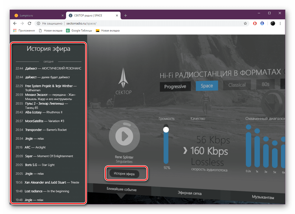
Task: Open the profile avatar icon
Action: coord(273,24)
